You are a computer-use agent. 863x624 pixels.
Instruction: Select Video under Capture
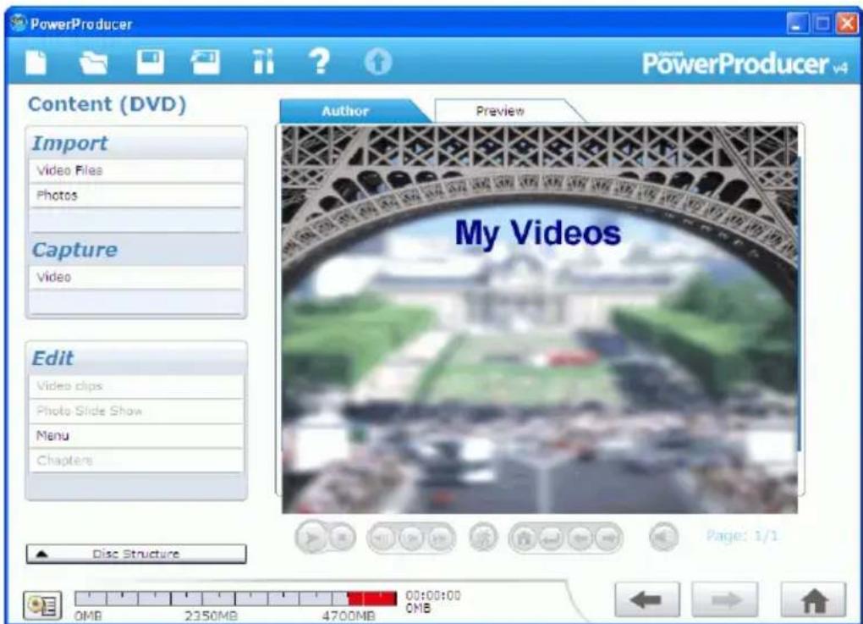[136, 278]
